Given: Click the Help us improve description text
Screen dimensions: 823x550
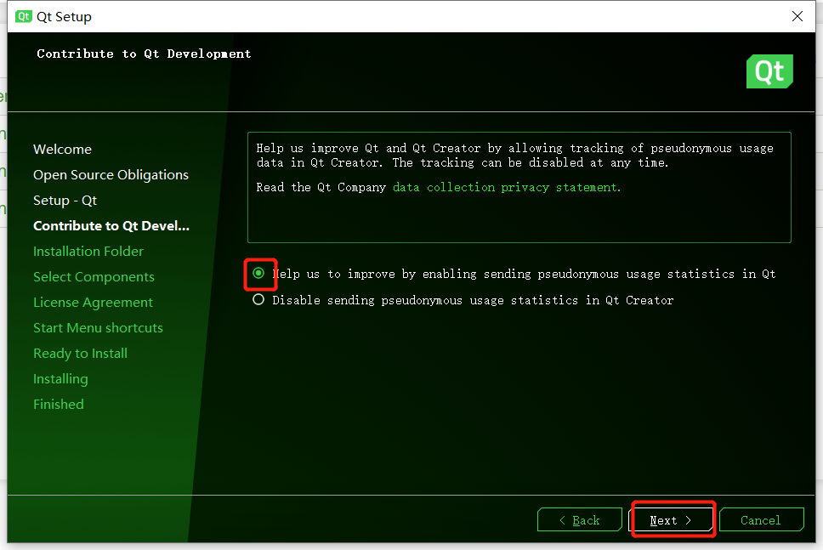Looking at the screenshot, I should 515,156.
